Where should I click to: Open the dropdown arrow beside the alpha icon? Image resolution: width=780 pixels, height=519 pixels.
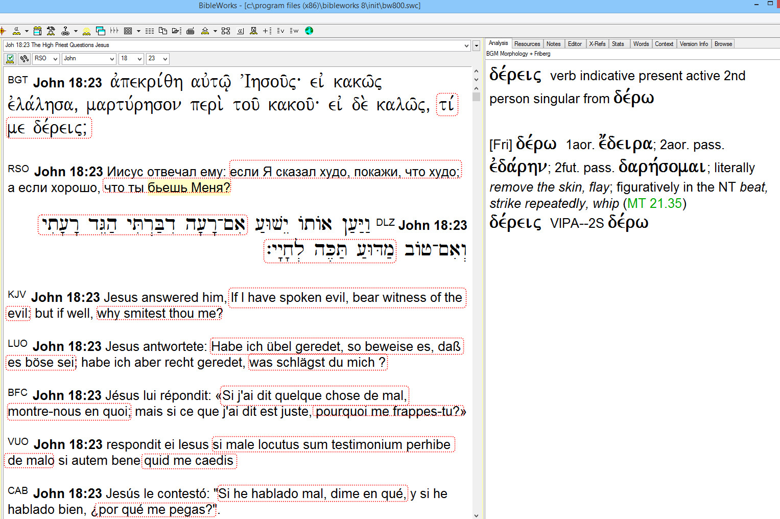(27, 31)
